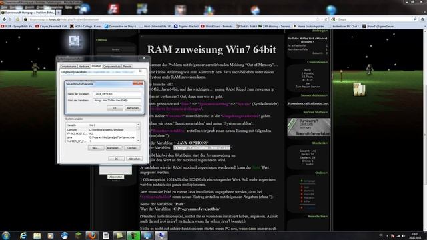Click the Starminecraft.nitrado.net server address
Image resolution: width=427 pixels, height=240 pixels.
click(x=308, y=103)
